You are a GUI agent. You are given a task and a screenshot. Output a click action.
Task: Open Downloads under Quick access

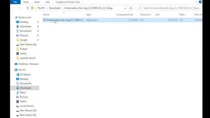(x=26, y=27)
